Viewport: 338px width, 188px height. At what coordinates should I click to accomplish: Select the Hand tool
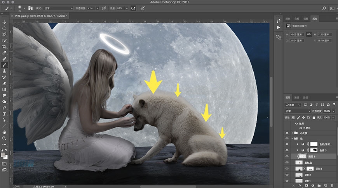[x=4, y=132]
